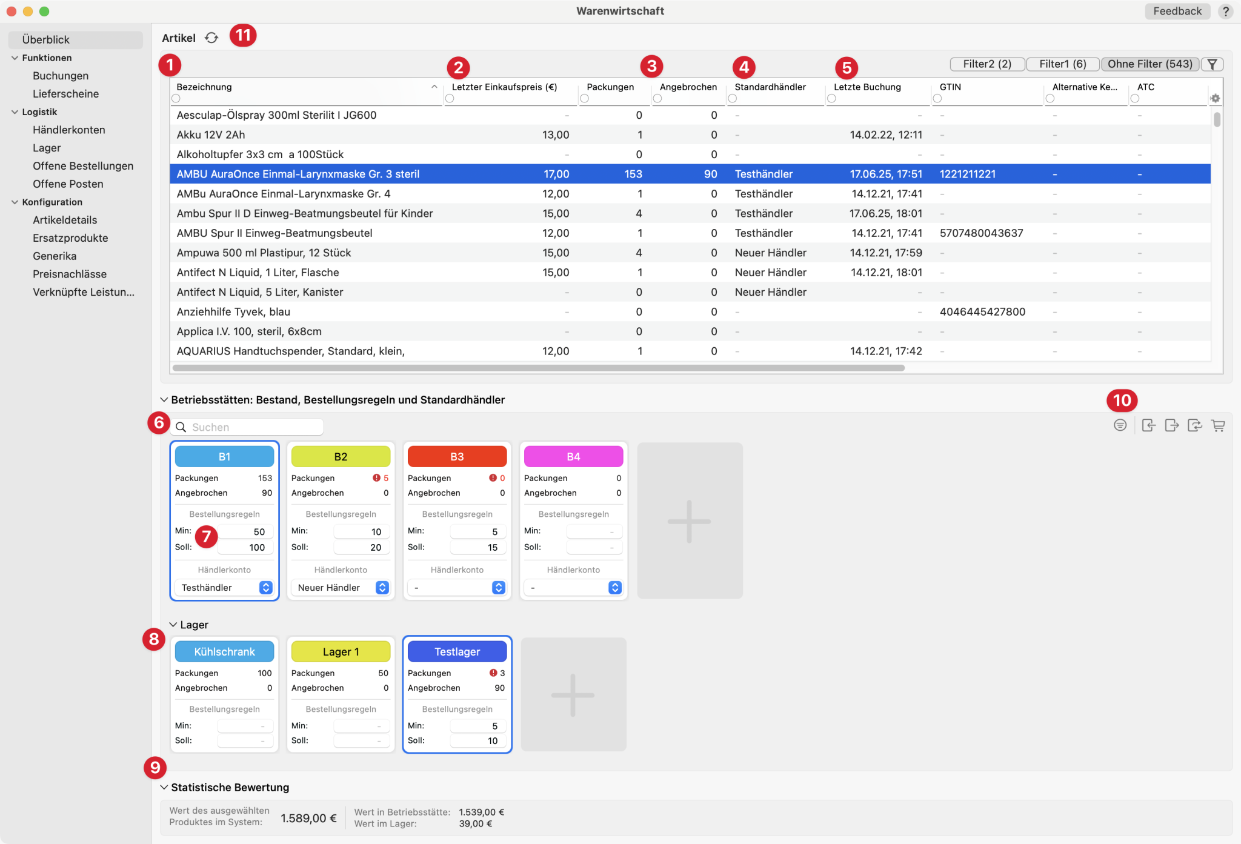Viewport: 1241px width, 844px height.
Task: Toggle the circle under the Angebrochen column
Action: (657, 98)
